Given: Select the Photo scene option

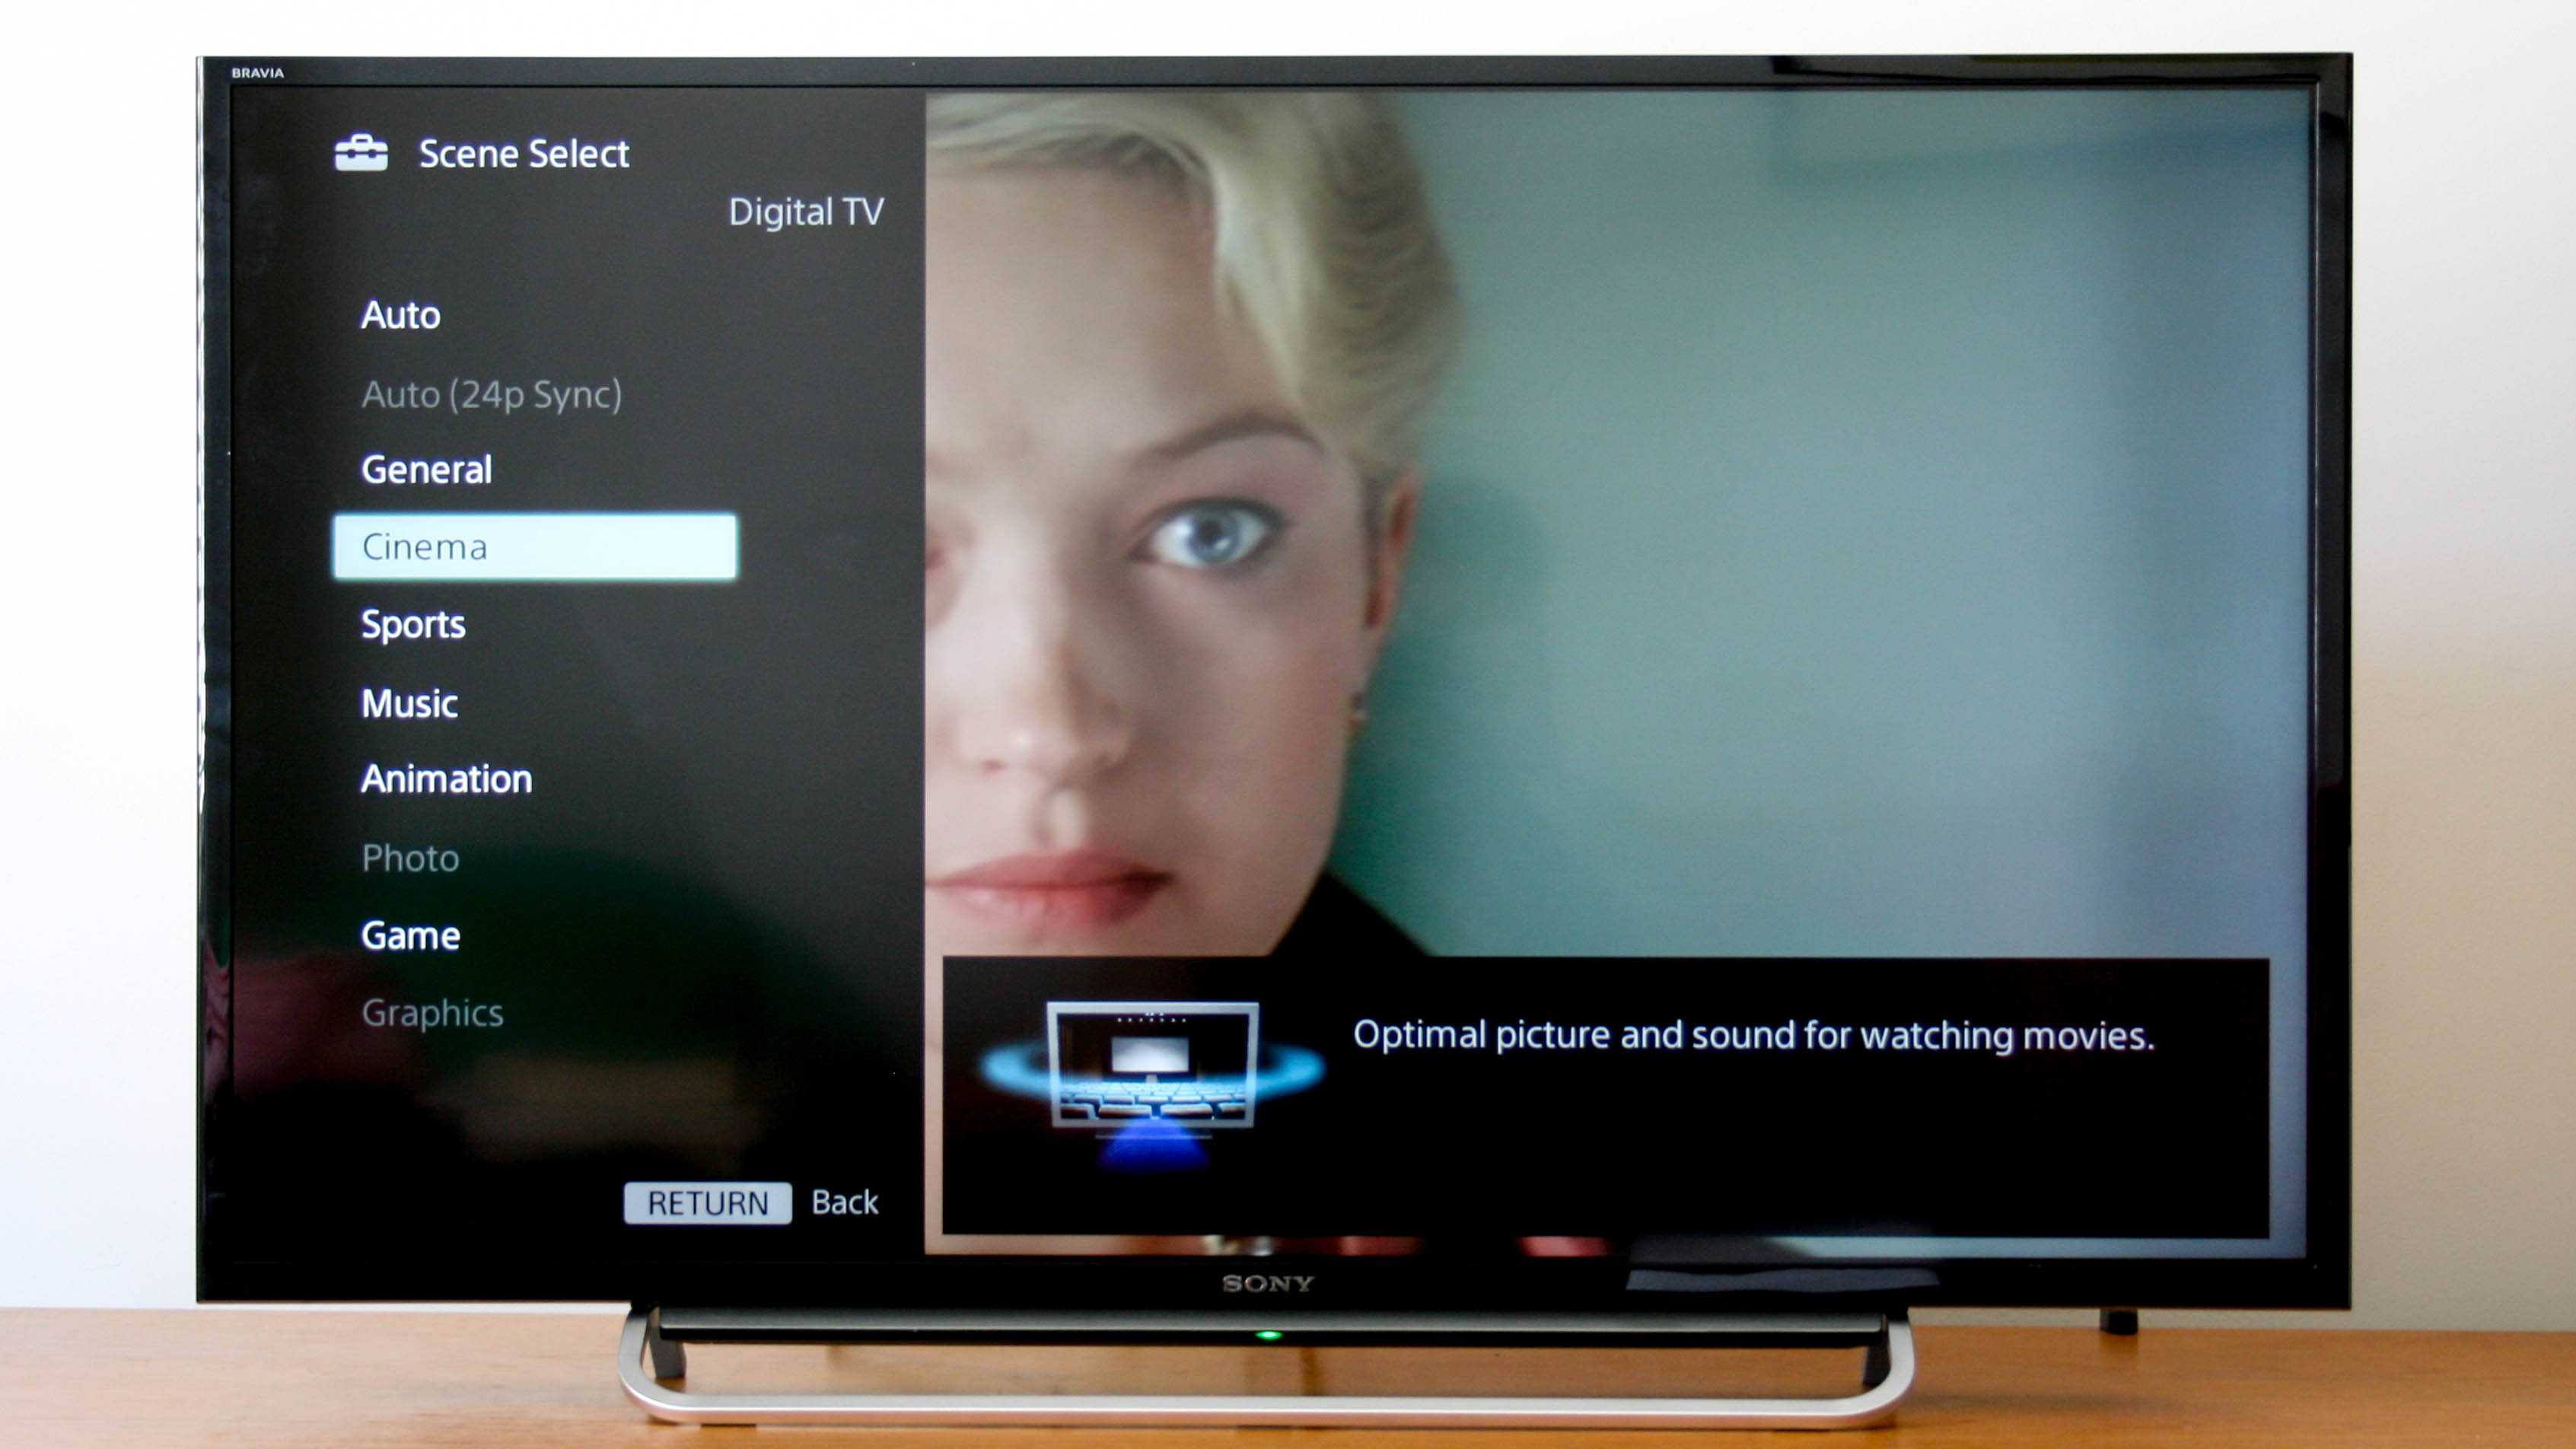Looking at the screenshot, I should (410, 856).
